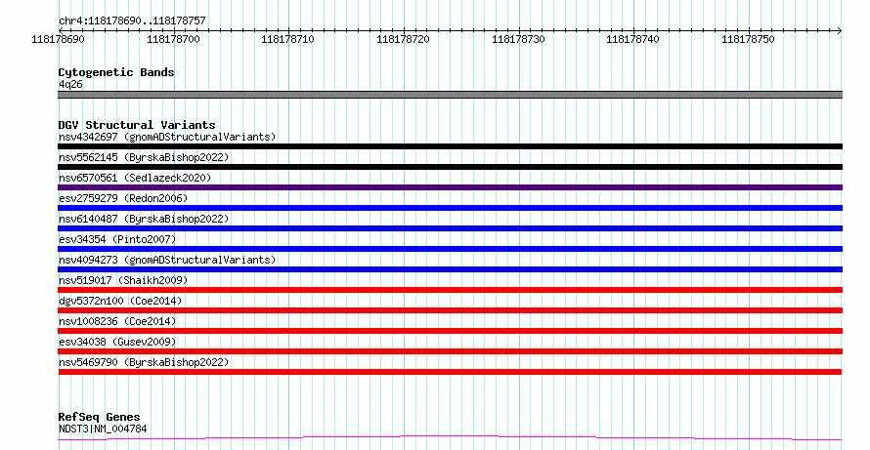Open variant nsv6140487 ByrskaBishop2022 label
The image size is (870, 450).
pos(144,219)
